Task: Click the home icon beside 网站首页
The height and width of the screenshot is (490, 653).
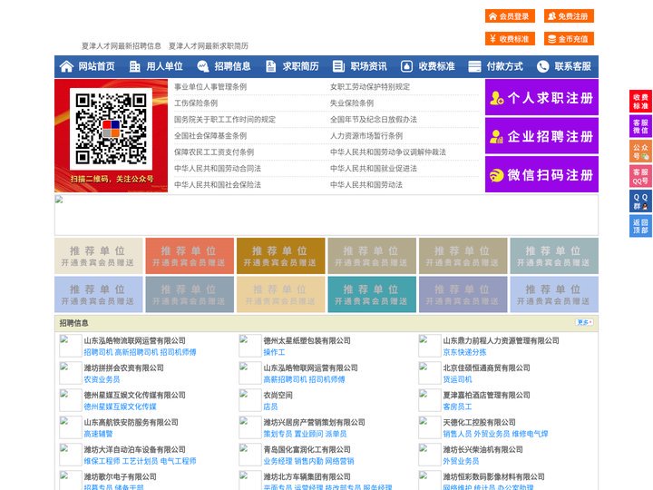Action: pyautogui.click(x=66, y=66)
